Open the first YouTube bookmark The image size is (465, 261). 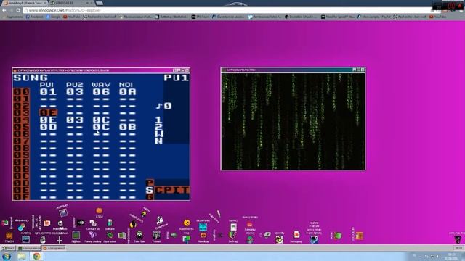point(71,17)
